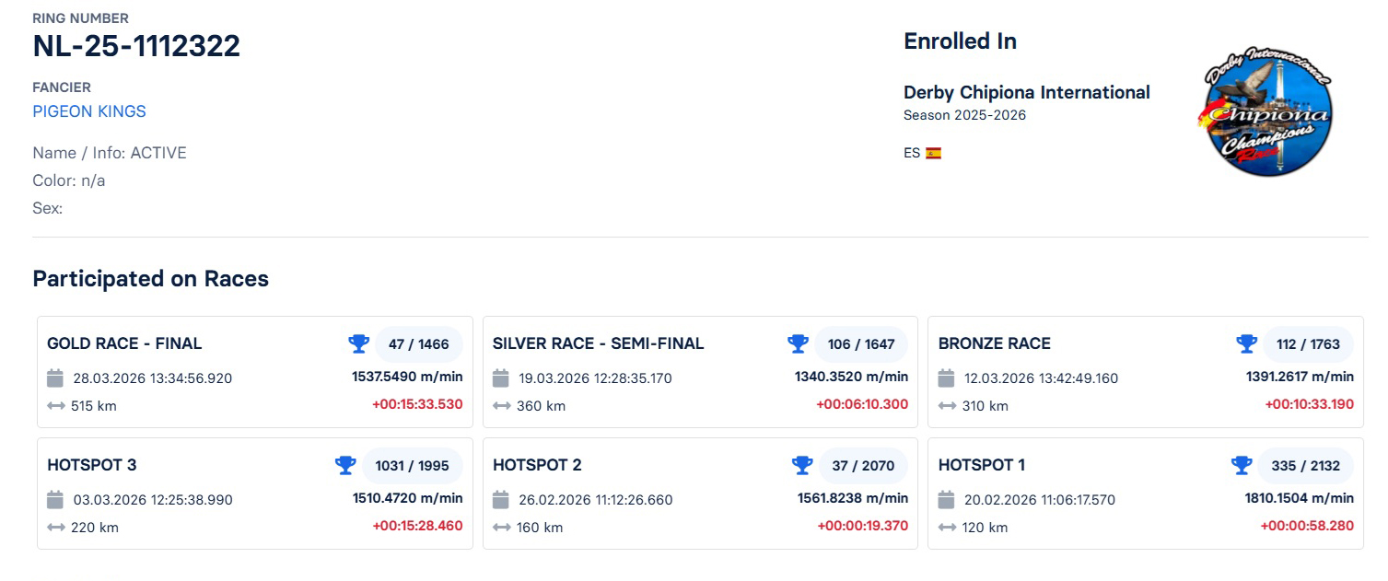
Task: Click the trophy icon in Gold Race - Final card
Action: pos(358,344)
